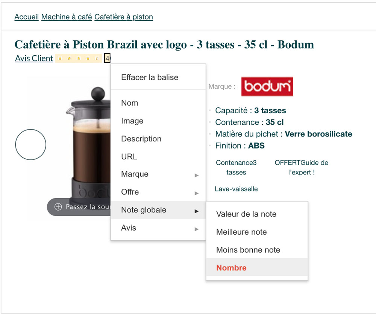Viewport: 376px width, 314px height.
Task: Click the five-star rating strip
Action: pyautogui.click(x=79, y=58)
